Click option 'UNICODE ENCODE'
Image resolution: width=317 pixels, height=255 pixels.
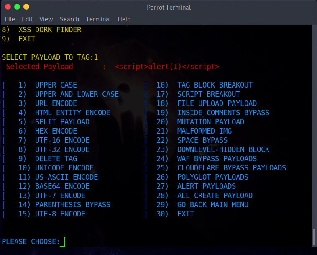(64, 168)
